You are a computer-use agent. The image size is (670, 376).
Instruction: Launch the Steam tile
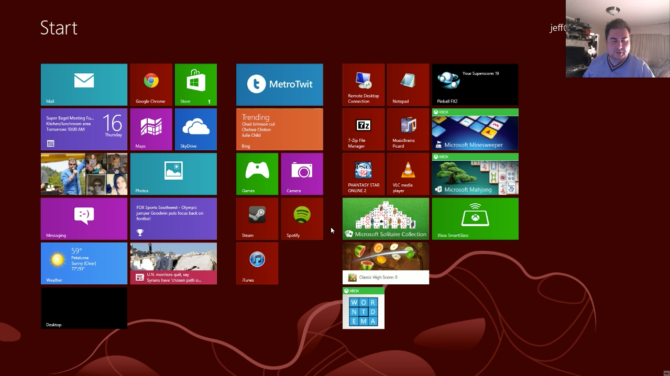[257, 219]
